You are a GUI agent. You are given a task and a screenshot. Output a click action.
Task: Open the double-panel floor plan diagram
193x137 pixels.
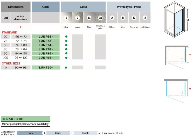[x=177, y=91]
